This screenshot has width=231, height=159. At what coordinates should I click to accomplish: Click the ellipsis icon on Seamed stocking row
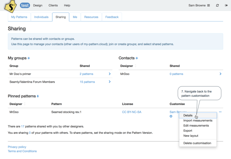pyautogui.click(x=220, y=112)
